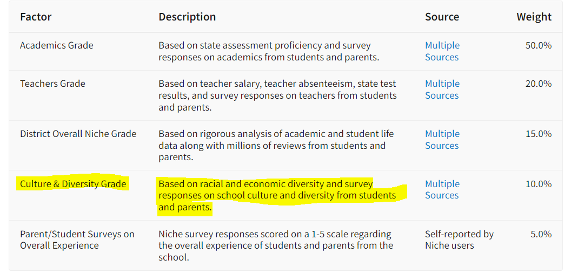Click Self-reported by Niche users text

point(459,240)
